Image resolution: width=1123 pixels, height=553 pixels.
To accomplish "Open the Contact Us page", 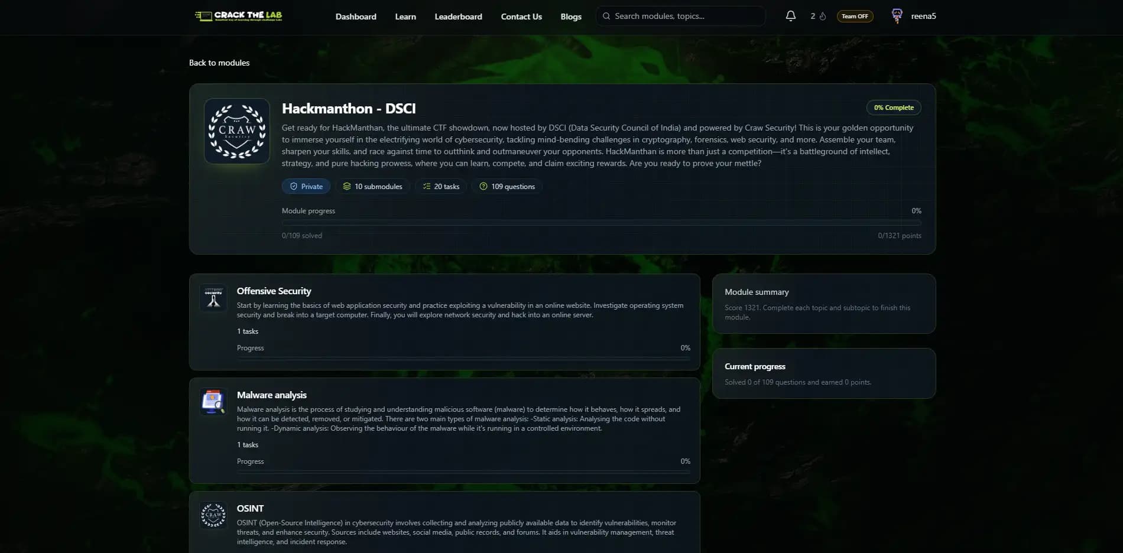I will pos(521,17).
